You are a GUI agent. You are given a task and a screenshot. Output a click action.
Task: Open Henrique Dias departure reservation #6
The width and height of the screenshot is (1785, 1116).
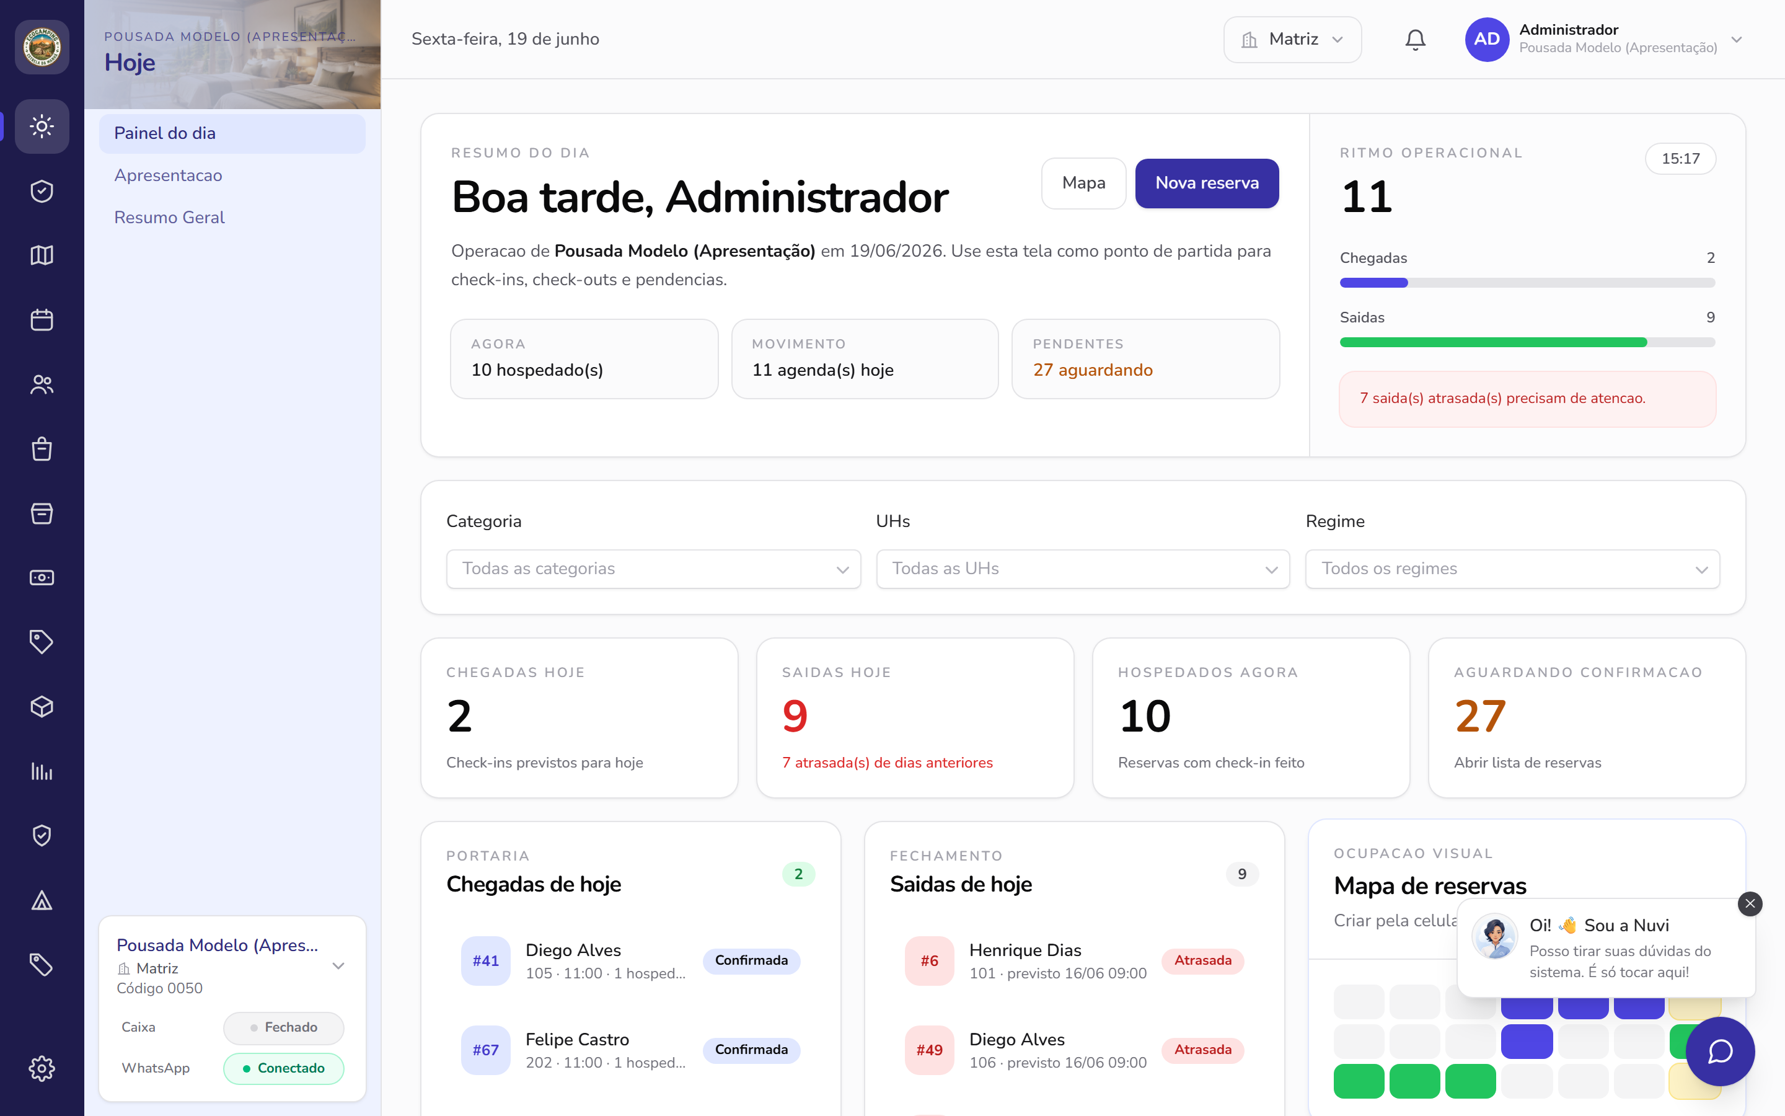pyautogui.click(x=1074, y=960)
